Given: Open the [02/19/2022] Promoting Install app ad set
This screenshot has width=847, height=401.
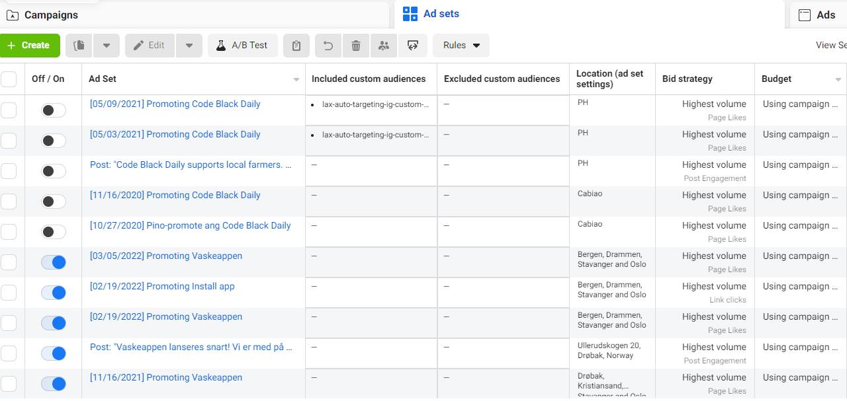Looking at the screenshot, I should (162, 286).
